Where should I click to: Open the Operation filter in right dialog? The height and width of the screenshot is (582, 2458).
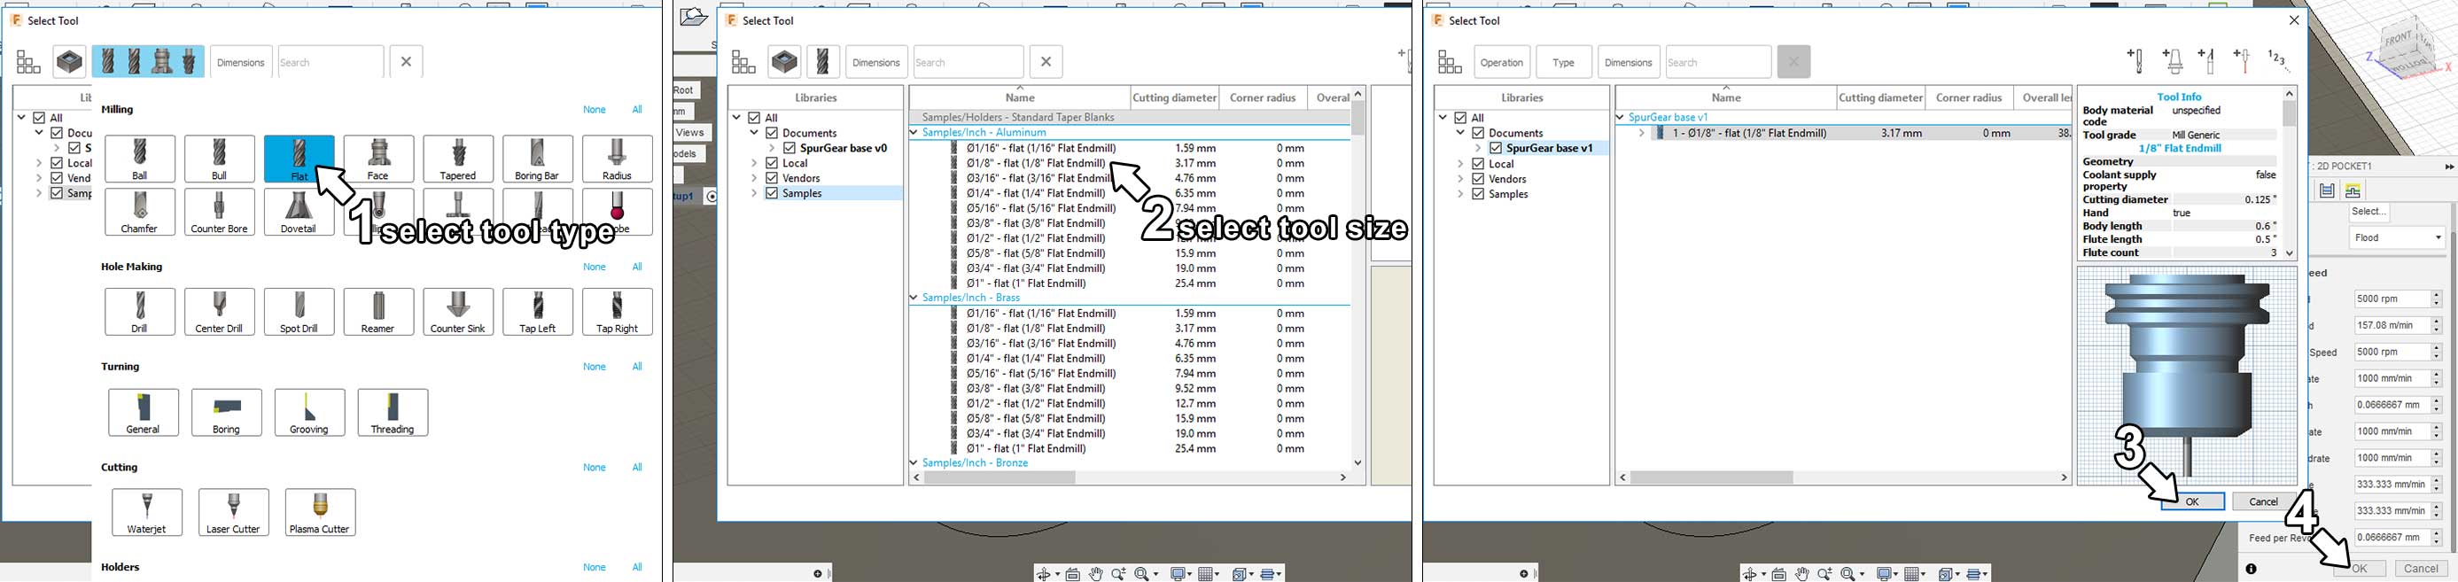click(x=1502, y=62)
